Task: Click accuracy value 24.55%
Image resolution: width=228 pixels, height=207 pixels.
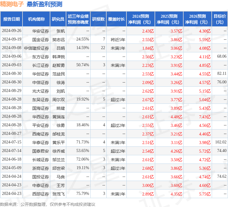Action: coord(83,39)
